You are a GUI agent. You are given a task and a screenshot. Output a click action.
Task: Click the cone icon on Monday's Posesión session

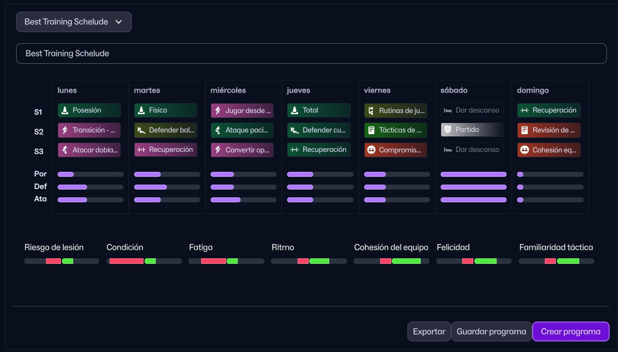pyautogui.click(x=65, y=110)
